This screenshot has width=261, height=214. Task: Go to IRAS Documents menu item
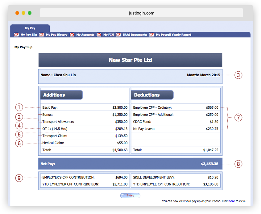pos(135,35)
